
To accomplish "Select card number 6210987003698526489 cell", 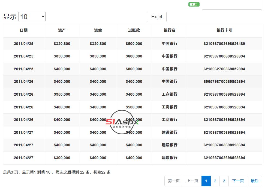I will coord(224,44).
